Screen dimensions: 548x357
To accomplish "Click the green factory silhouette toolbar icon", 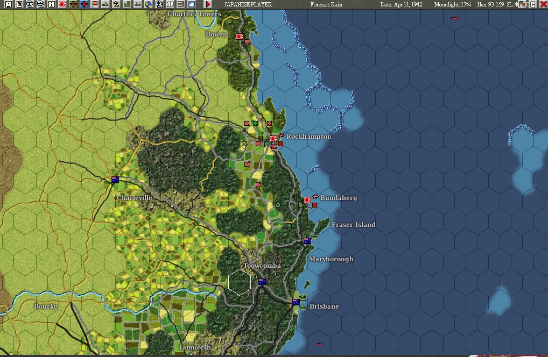I will 127,4.
